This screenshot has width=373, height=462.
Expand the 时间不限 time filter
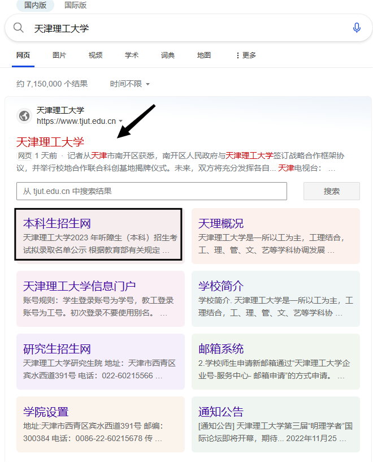130,84
